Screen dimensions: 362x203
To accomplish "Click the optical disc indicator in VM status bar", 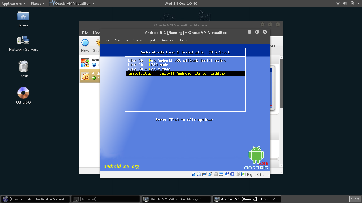I will pyautogui.click(x=199, y=174).
